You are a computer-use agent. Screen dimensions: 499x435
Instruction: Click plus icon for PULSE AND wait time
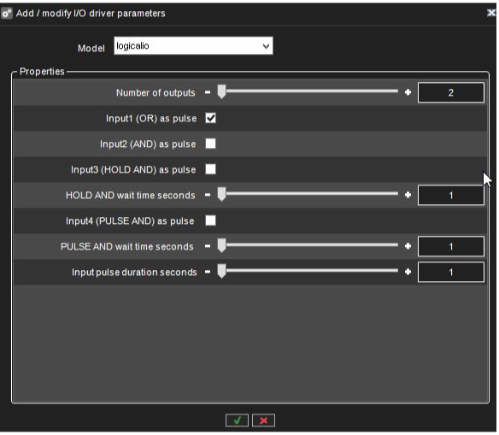coord(408,246)
